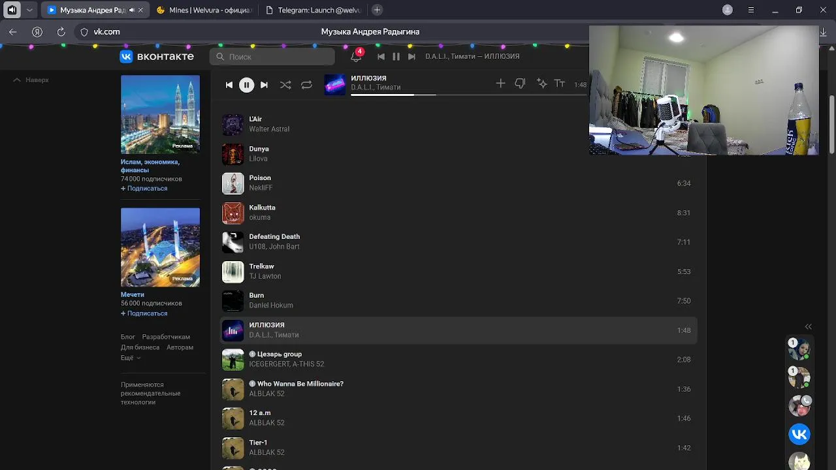The height and width of the screenshot is (470, 836).
Task: Click vk.com address bar
Action: 107,32
